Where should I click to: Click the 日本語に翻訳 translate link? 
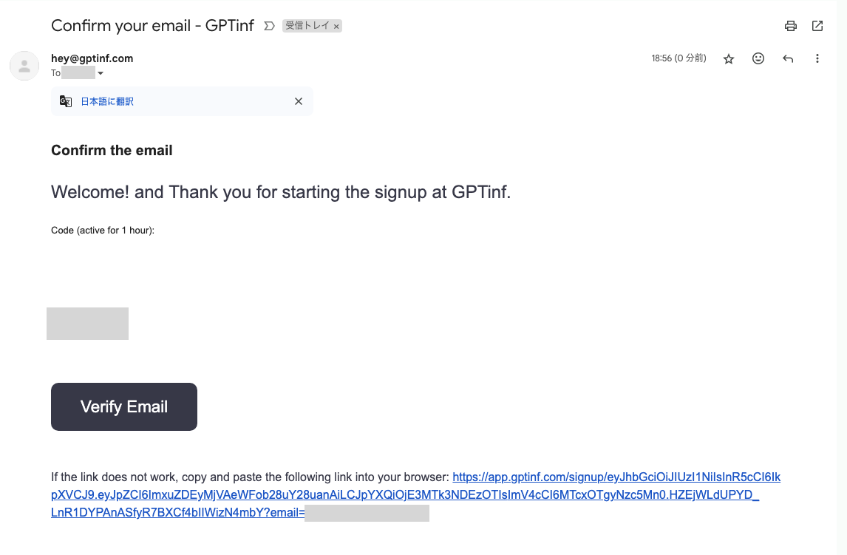[x=107, y=101]
